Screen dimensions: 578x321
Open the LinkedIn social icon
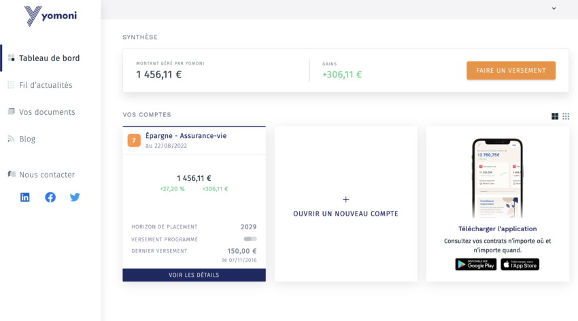[26, 197]
